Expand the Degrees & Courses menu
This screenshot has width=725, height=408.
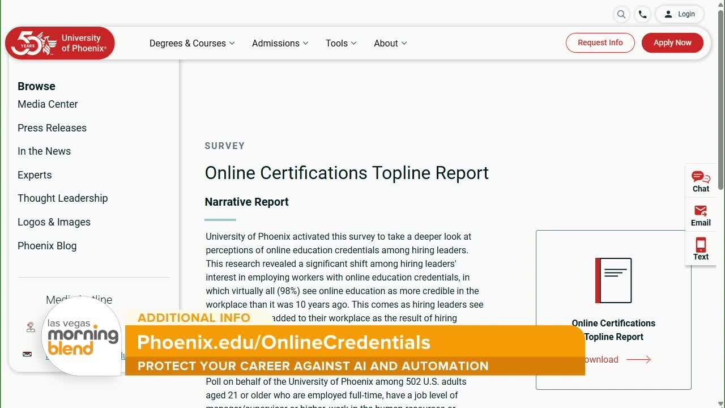pos(191,43)
